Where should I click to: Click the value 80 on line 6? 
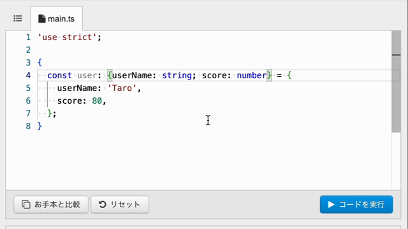(x=97, y=101)
